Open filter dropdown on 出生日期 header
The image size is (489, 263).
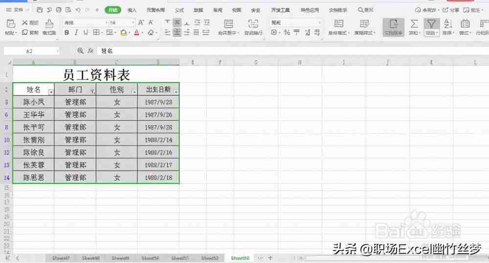176,91
